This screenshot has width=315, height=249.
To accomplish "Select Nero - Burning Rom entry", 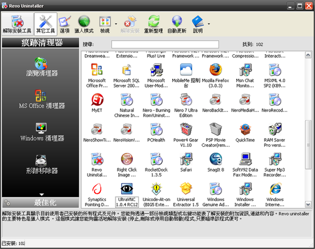I will click(156, 105).
